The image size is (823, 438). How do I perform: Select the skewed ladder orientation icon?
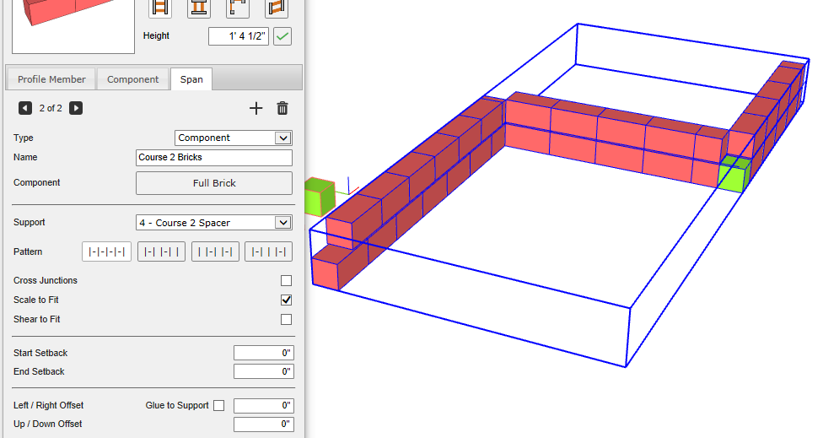click(277, 8)
